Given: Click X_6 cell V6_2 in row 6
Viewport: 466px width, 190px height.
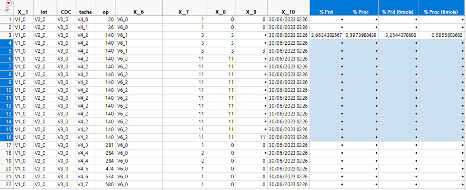Looking at the screenshot, I should (139, 59).
